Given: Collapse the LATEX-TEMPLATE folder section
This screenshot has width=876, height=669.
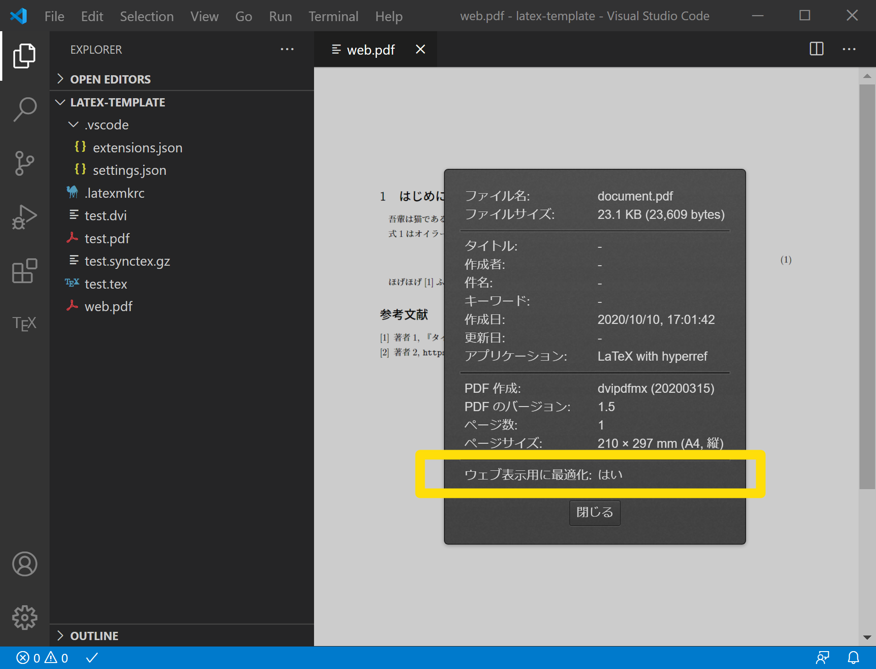Looking at the screenshot, I should (182, 102).
